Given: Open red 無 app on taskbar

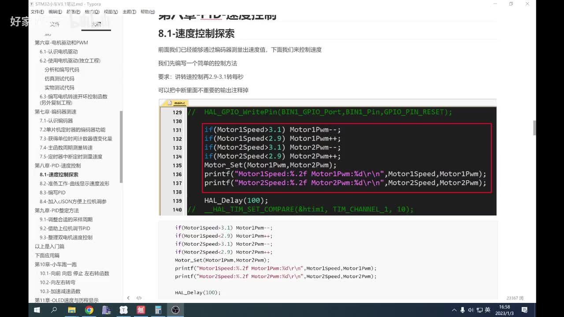Looking at the screenshot, I should 141,310.
